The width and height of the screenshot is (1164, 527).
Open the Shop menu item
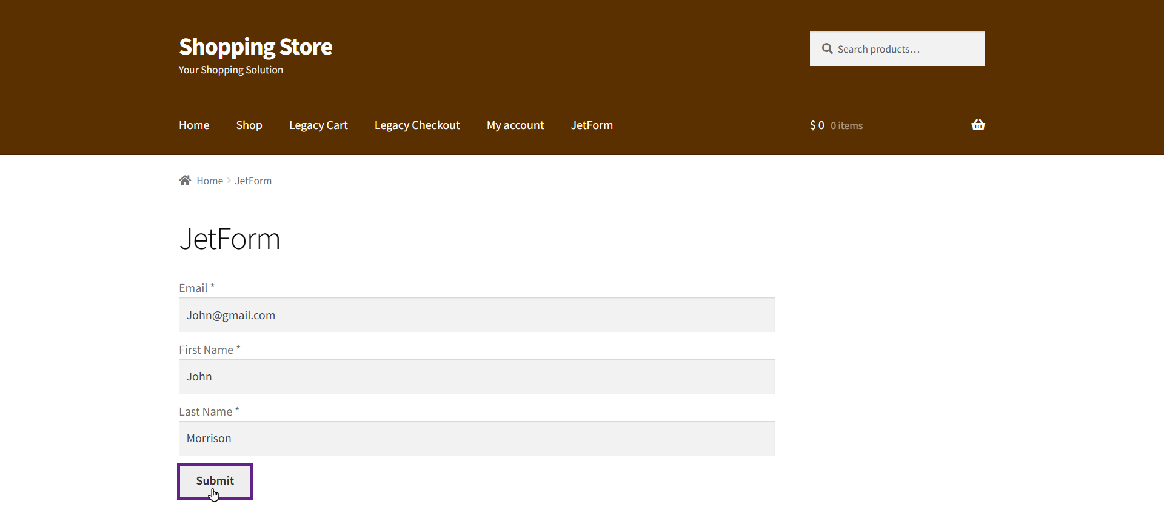coord(249,125)
